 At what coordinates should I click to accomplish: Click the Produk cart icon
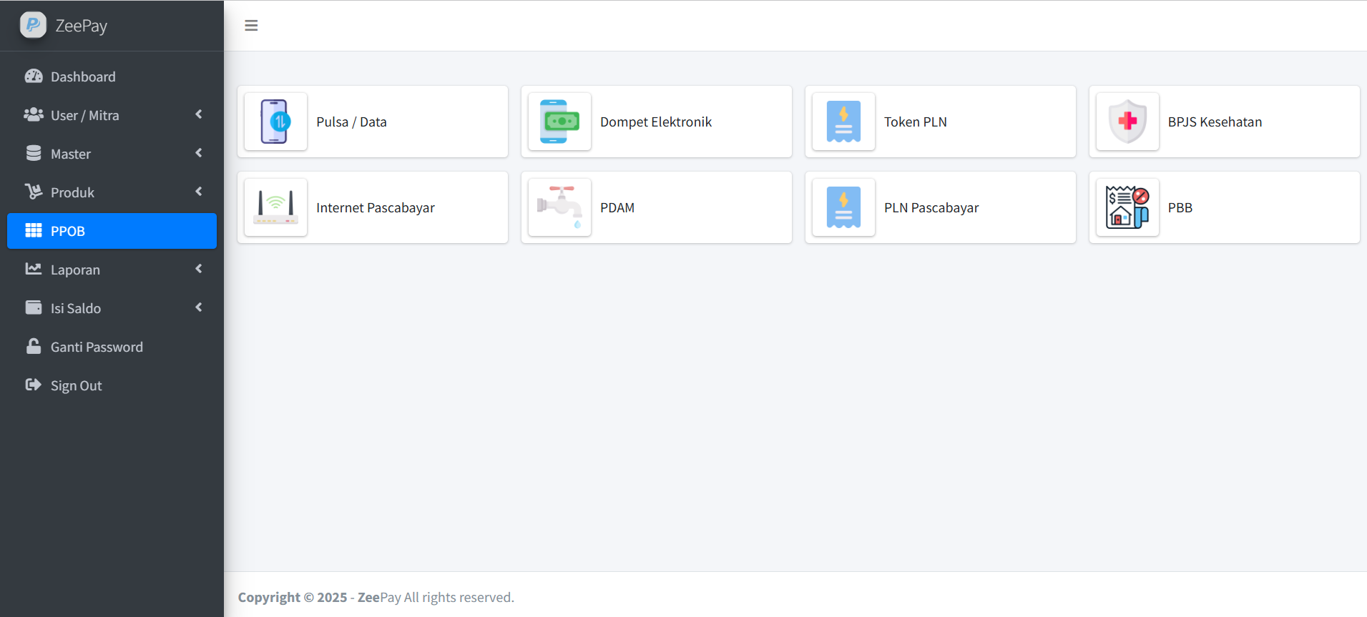point(34,192)
